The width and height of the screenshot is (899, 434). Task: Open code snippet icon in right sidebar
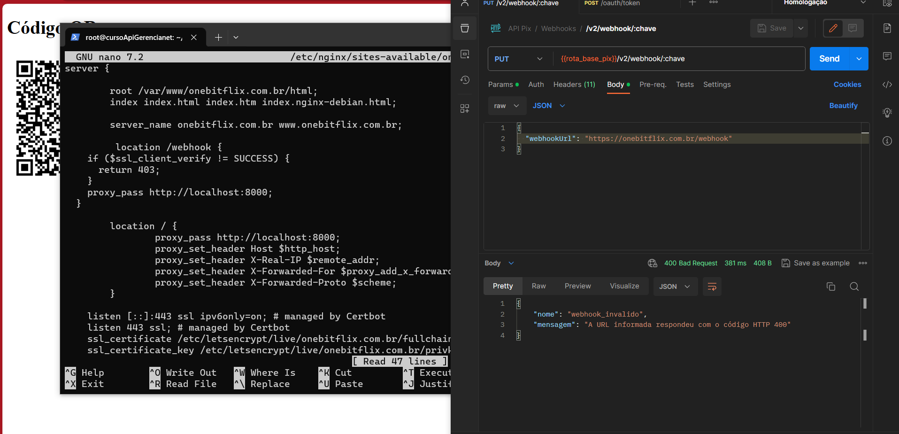[x=887, y=85]
